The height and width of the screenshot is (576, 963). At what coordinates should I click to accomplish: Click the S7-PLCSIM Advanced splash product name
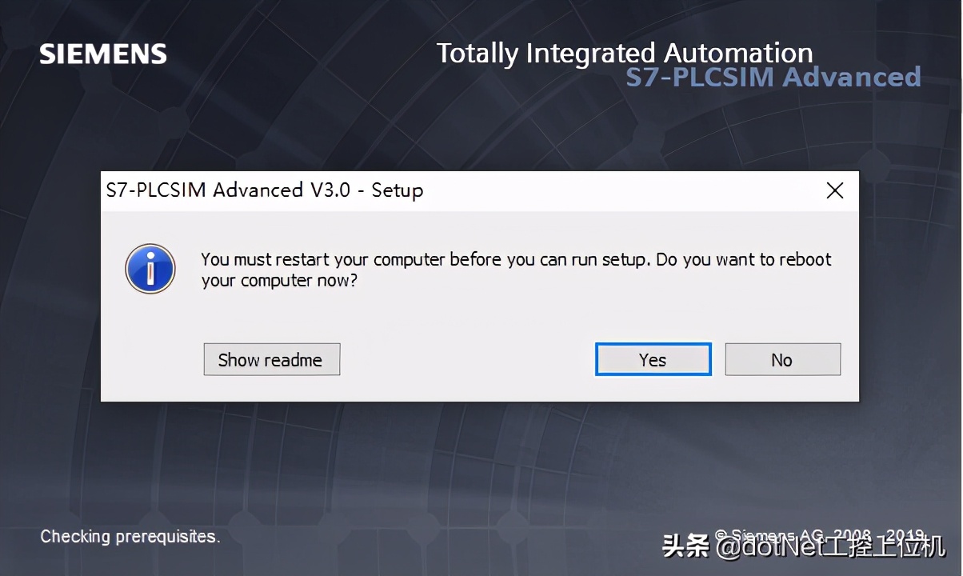(x=773, y=78)
